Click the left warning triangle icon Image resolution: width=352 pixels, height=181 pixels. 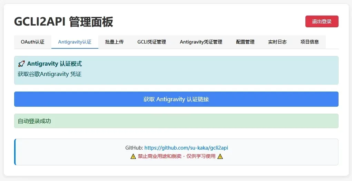pyautogui.click(x=133, y=156)
